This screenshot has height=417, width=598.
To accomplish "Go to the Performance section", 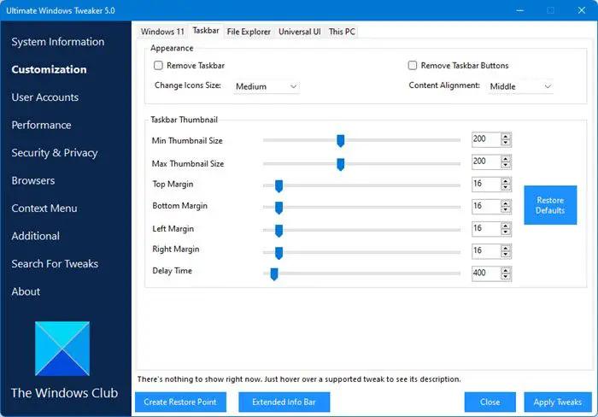I will click(41, 125).
